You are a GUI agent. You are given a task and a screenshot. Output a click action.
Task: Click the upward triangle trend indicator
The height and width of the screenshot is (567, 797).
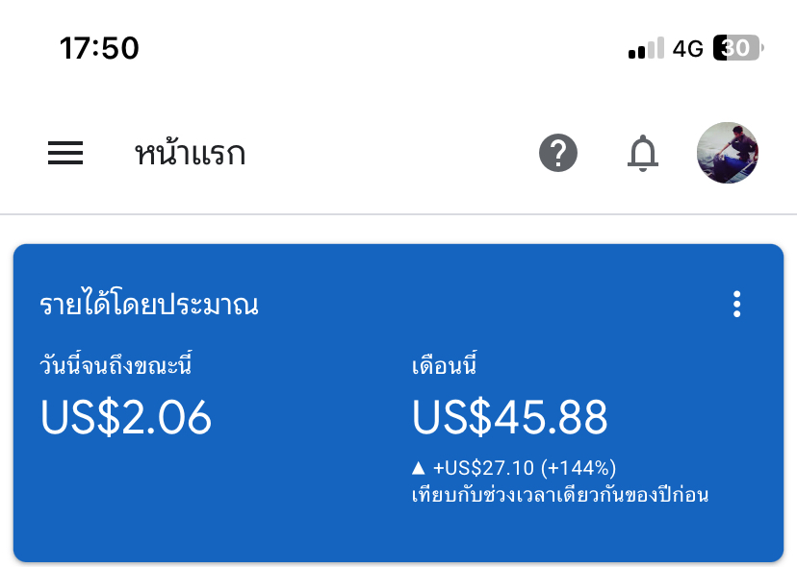pos(418,468)
